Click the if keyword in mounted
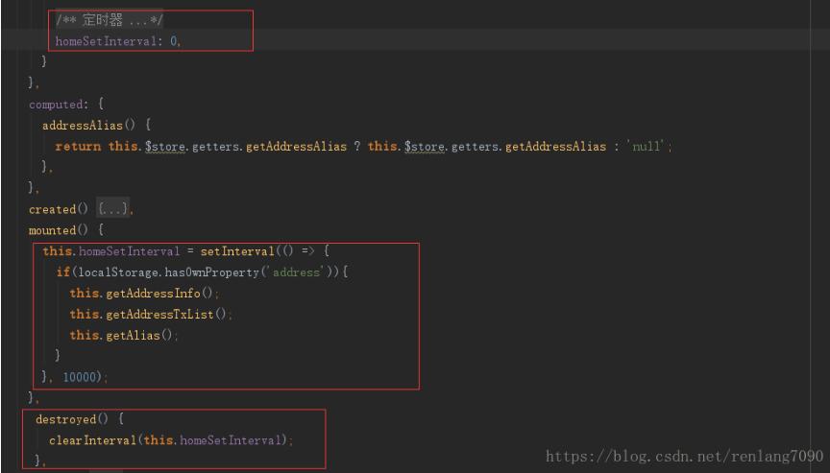The width and height of the screenshot is (830, 473). tap(63, 272)
